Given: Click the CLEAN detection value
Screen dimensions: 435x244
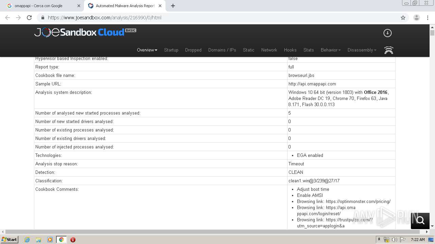Looking at the screenshot, I should [296, 172].
